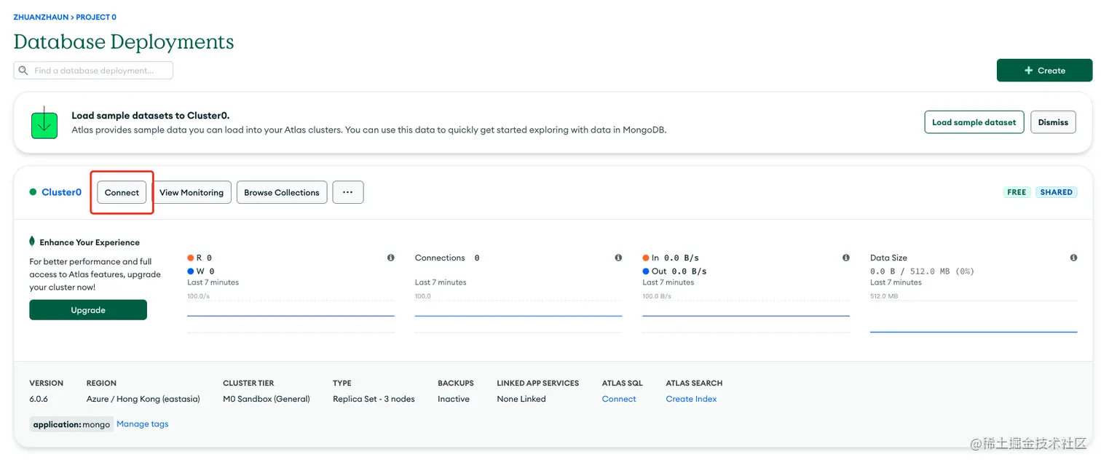
Task: Open the Cluster0 name link
Action: (62, 192)
